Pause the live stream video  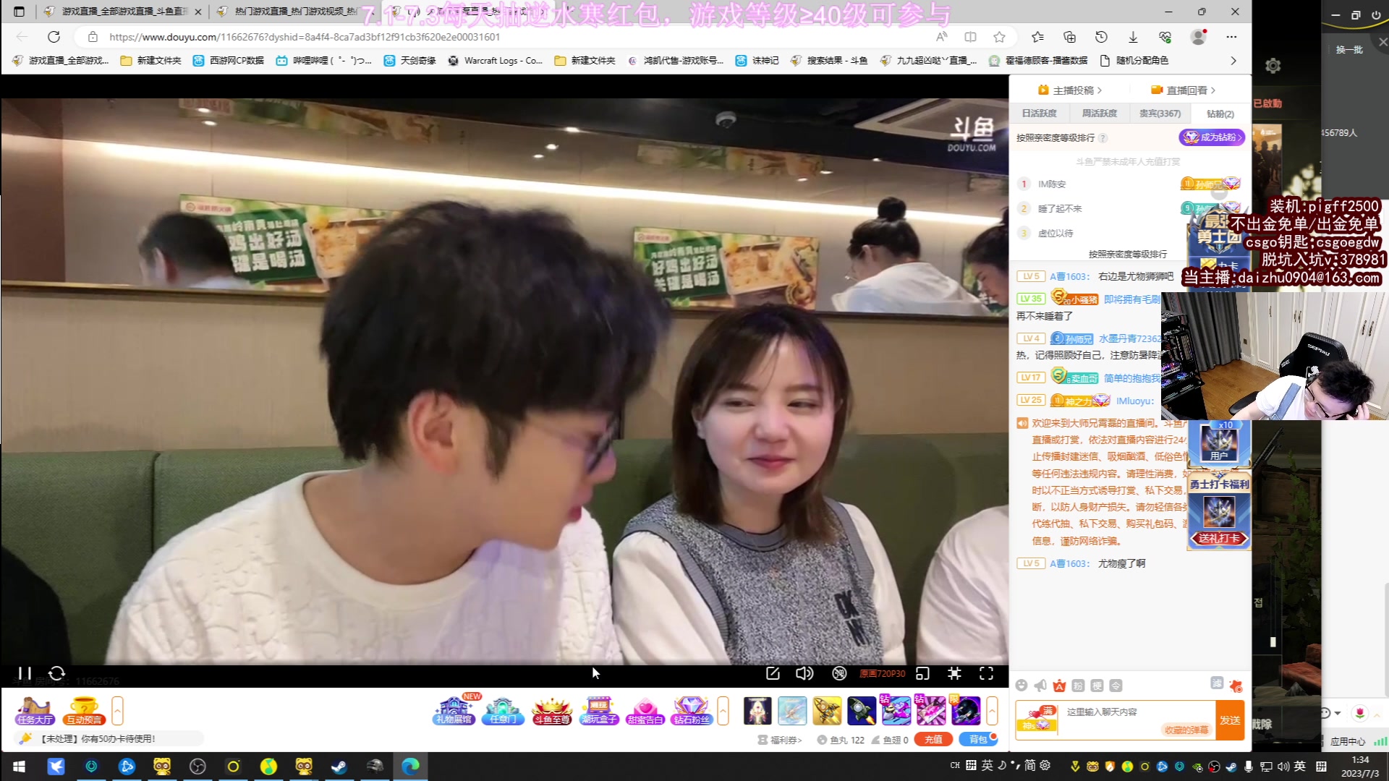tap(25, 673)
